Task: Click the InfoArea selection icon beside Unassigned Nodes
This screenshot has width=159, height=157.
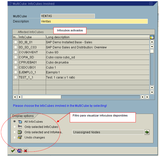Action: point(147,132)
